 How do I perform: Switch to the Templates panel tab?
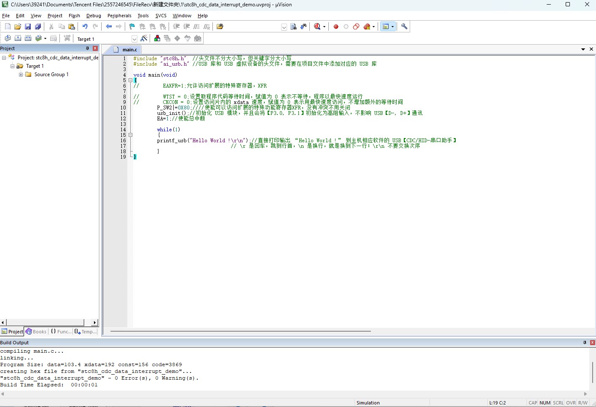pyautogui.click(x=86, y=332)
